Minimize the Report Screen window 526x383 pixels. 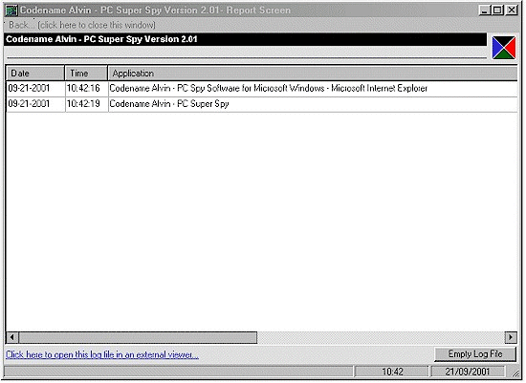(485, 11)
